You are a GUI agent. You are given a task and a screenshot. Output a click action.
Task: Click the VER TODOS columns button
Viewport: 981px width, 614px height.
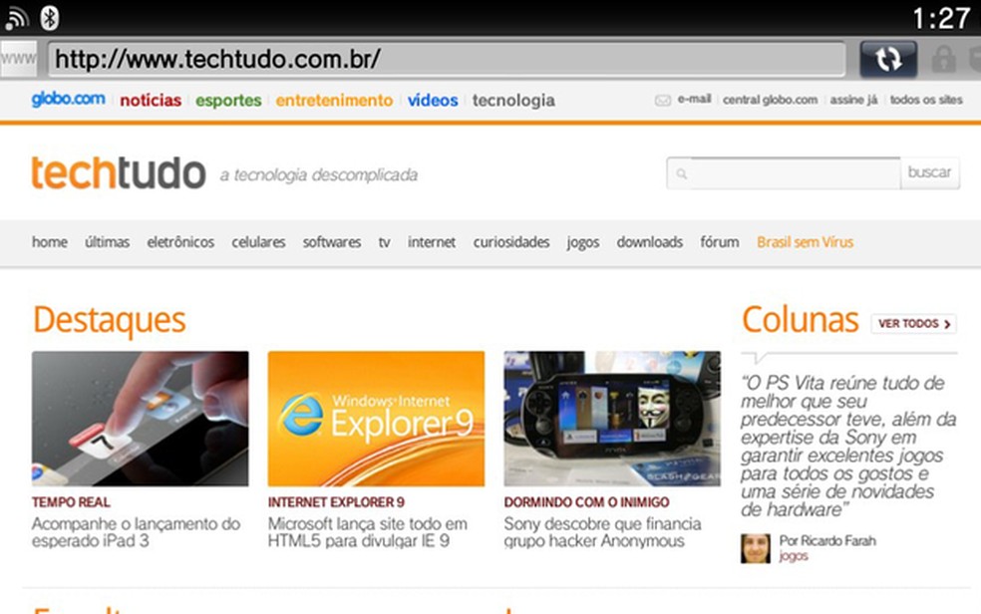[914, 323]
